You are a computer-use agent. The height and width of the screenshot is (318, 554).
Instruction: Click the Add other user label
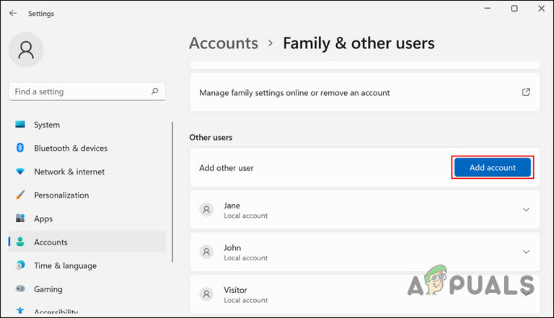[227, 168]
